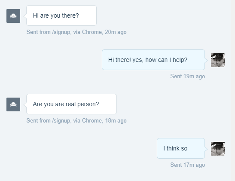The width and height of the screenshot is (235, 181).
Task: Click "Chrome" in the 18m ago message info
Action: 92,121
